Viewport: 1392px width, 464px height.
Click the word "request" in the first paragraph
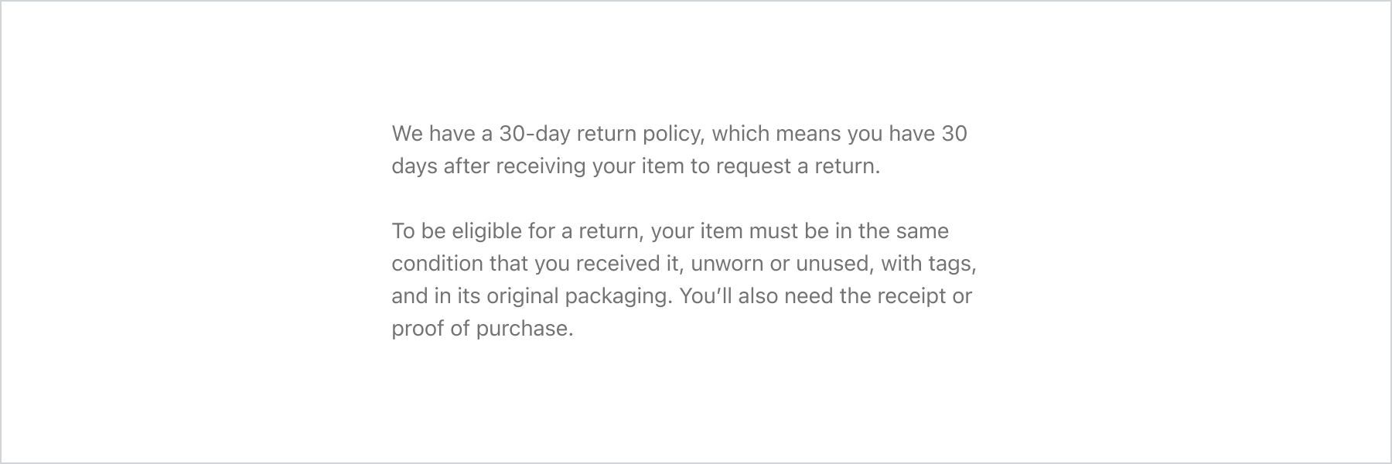pyautogui.click(x=754, y=166)
